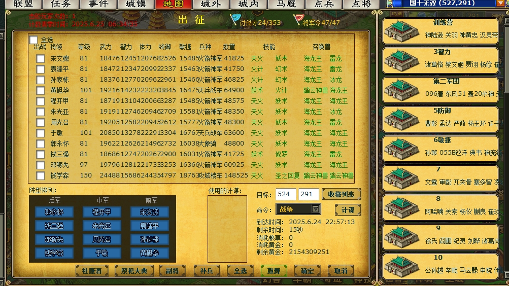Click building icon of troop 9

point(402,237)
